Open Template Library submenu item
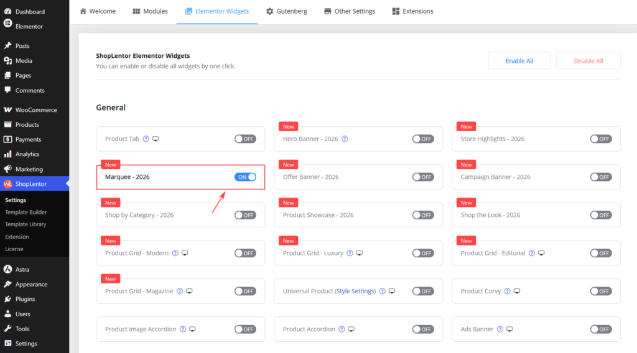Viewport: 637px width, 353px height. pyautogui.click(x=26, y=224)
